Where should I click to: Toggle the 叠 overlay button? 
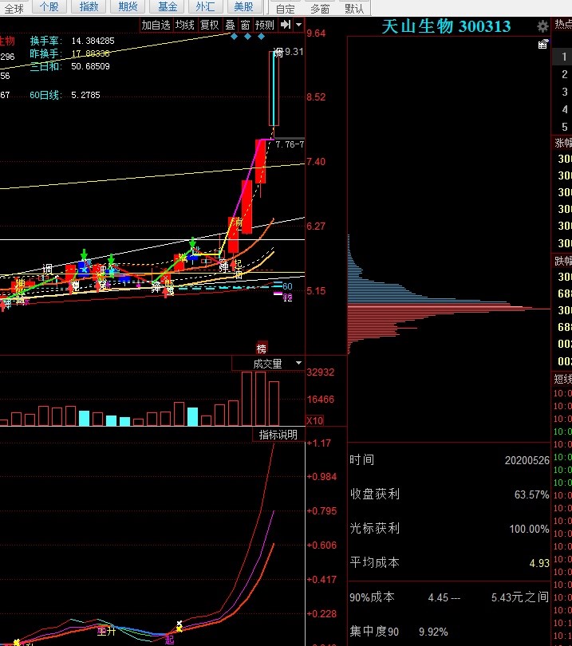coord(230,25)
